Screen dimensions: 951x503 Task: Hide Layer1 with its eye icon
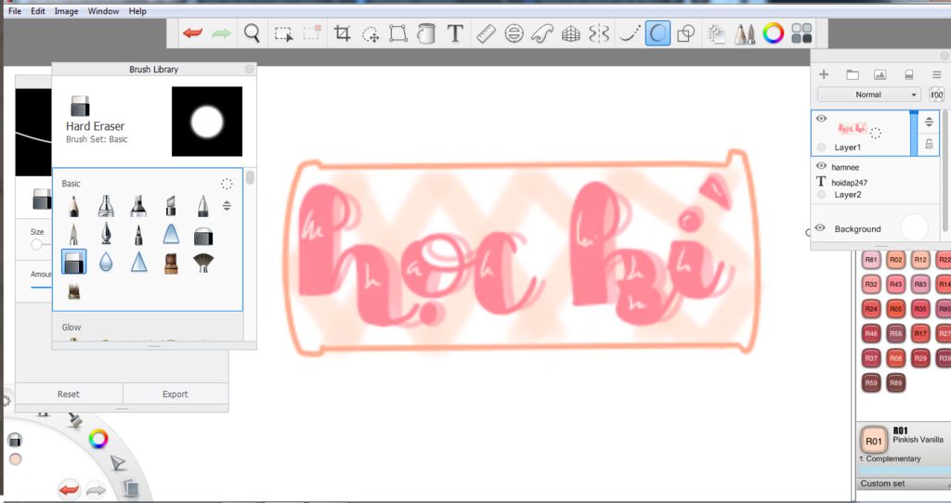[821, 119]
